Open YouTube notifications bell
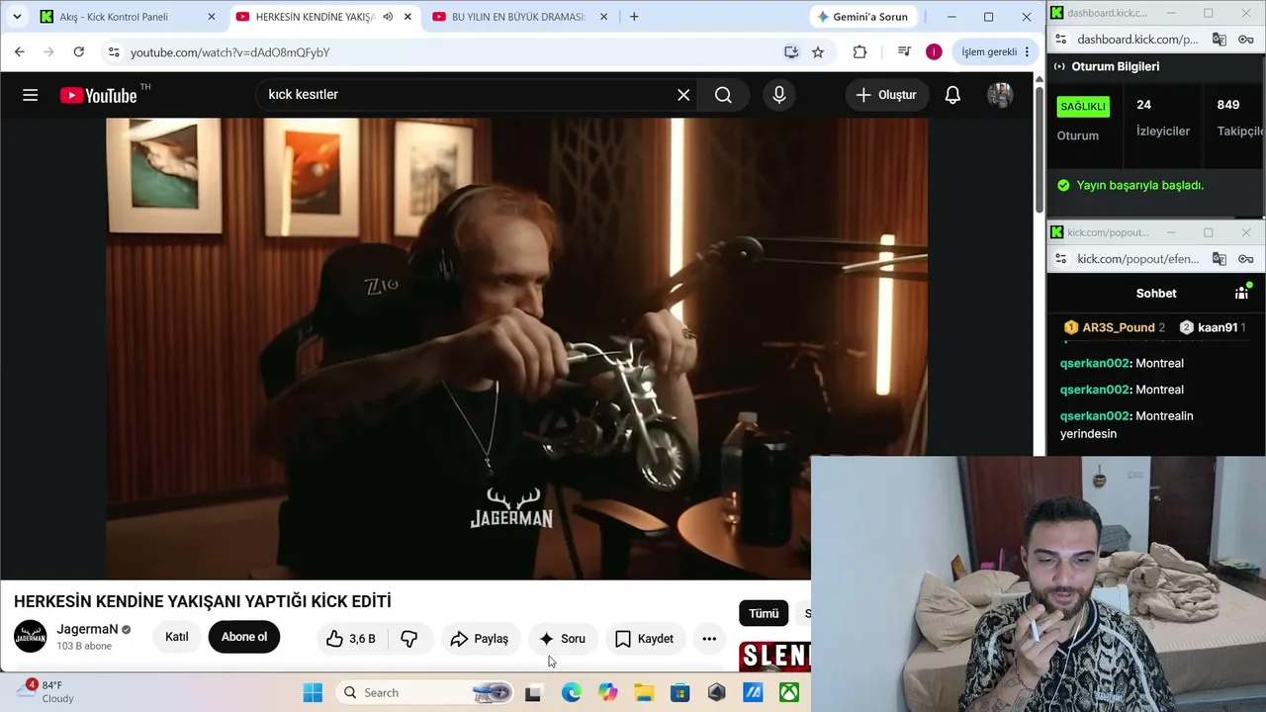Viewport: 1266px width, 712px height. pos(952,95)
